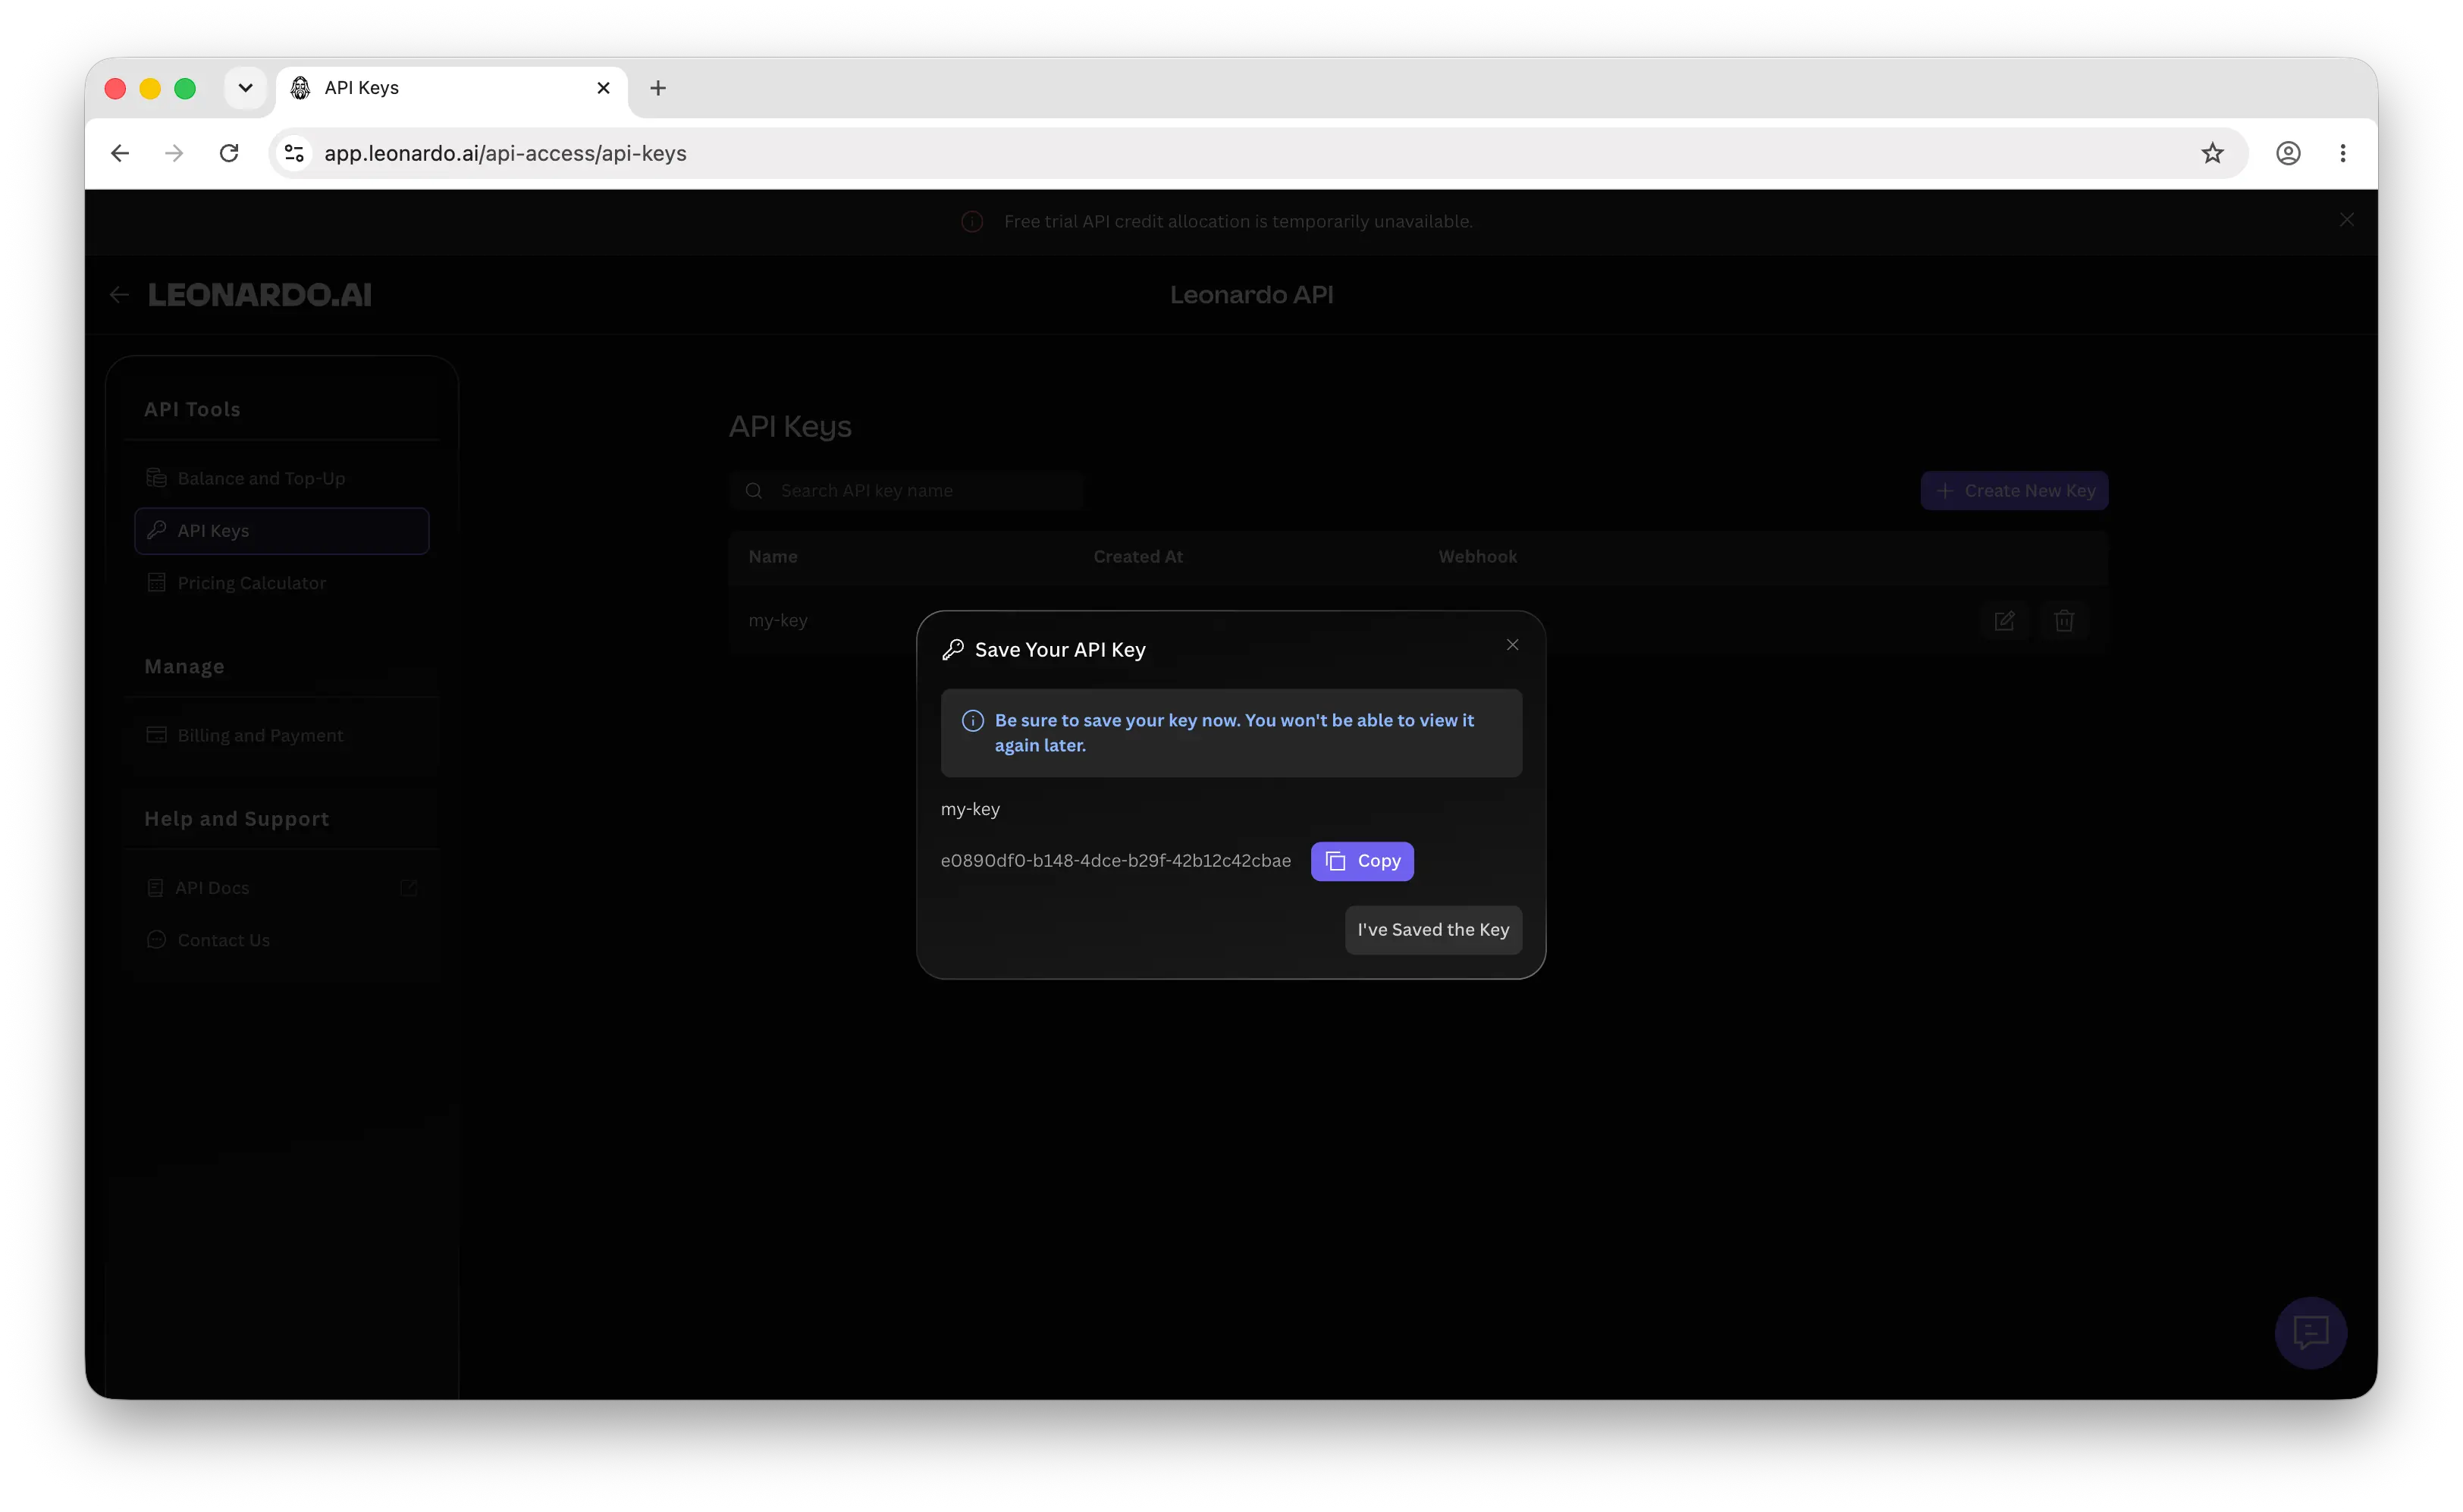Select API Keys in the sidebar
Screen dimensions: 2463x1512
pyautogui.click(x=282, y=531)
